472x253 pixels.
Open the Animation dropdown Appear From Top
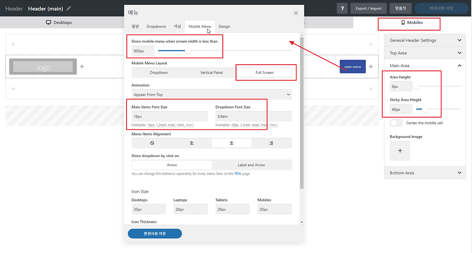click(212, 95)
